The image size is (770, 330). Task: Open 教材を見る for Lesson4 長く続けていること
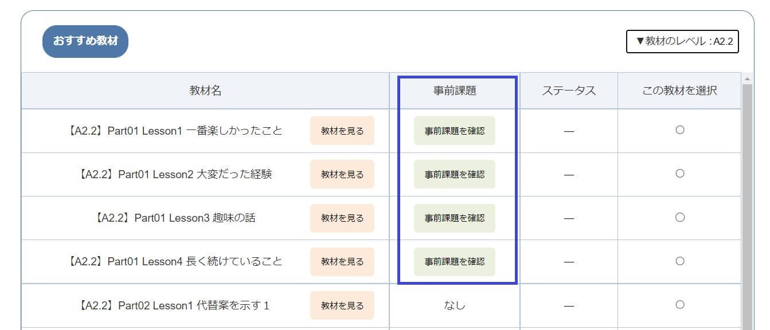pyautogui.click(x=342, y=261)
